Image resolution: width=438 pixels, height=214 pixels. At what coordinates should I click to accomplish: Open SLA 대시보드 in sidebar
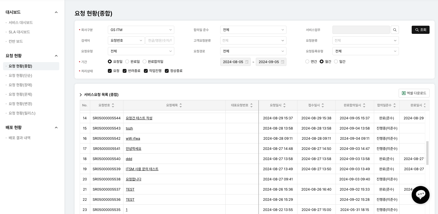[19, 32]
